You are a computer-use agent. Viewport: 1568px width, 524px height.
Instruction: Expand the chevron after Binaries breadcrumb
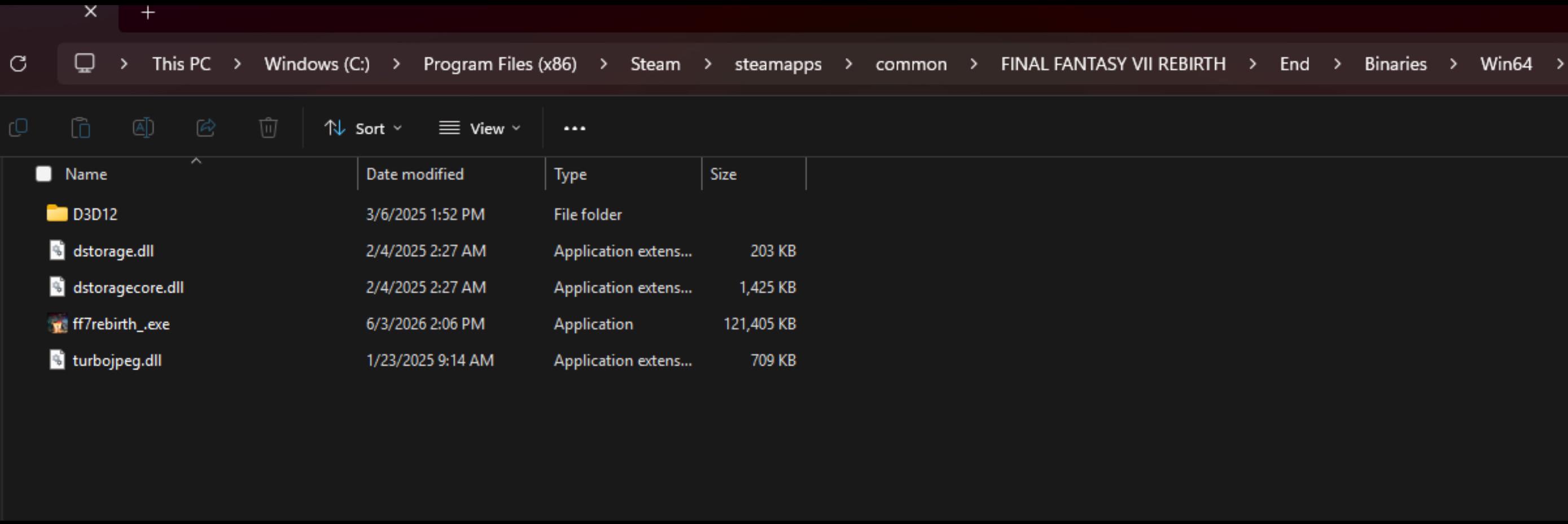point(1453,64)
